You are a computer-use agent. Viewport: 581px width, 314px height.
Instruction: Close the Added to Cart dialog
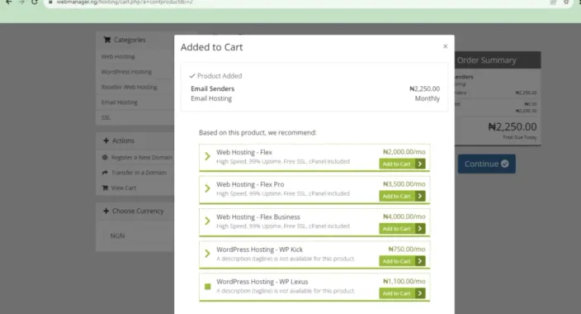pyautogui.click(x=445, y=46)
